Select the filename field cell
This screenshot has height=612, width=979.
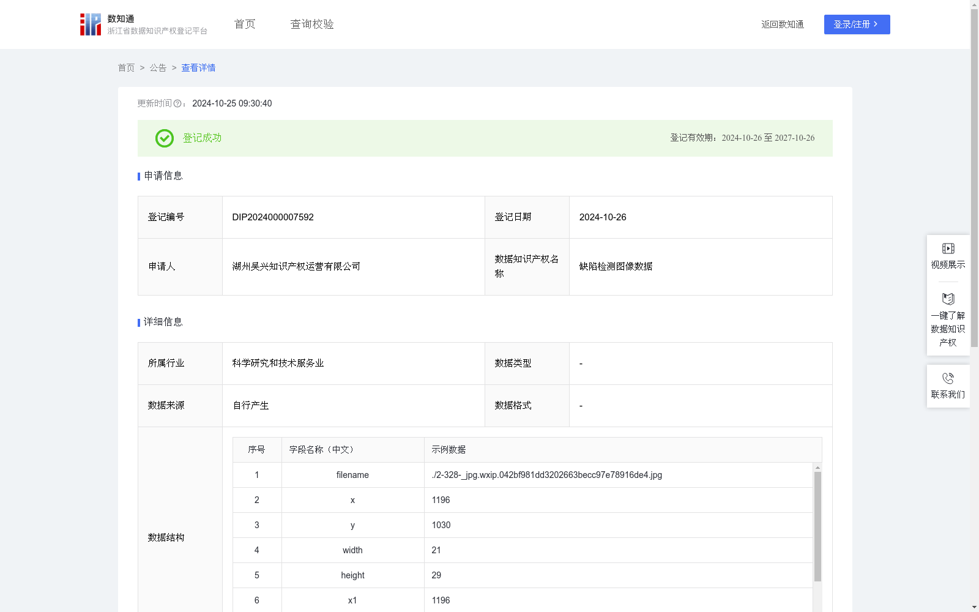352,475
